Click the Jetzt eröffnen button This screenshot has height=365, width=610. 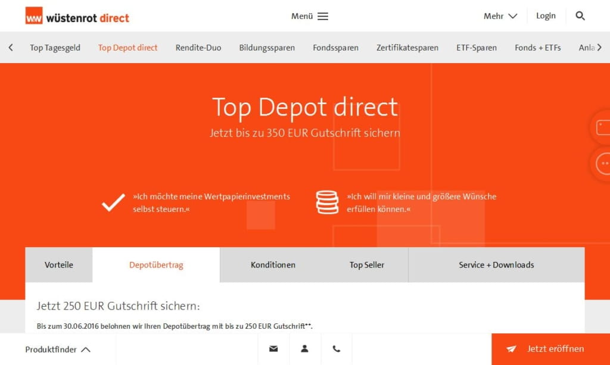[x=550, y=349]
